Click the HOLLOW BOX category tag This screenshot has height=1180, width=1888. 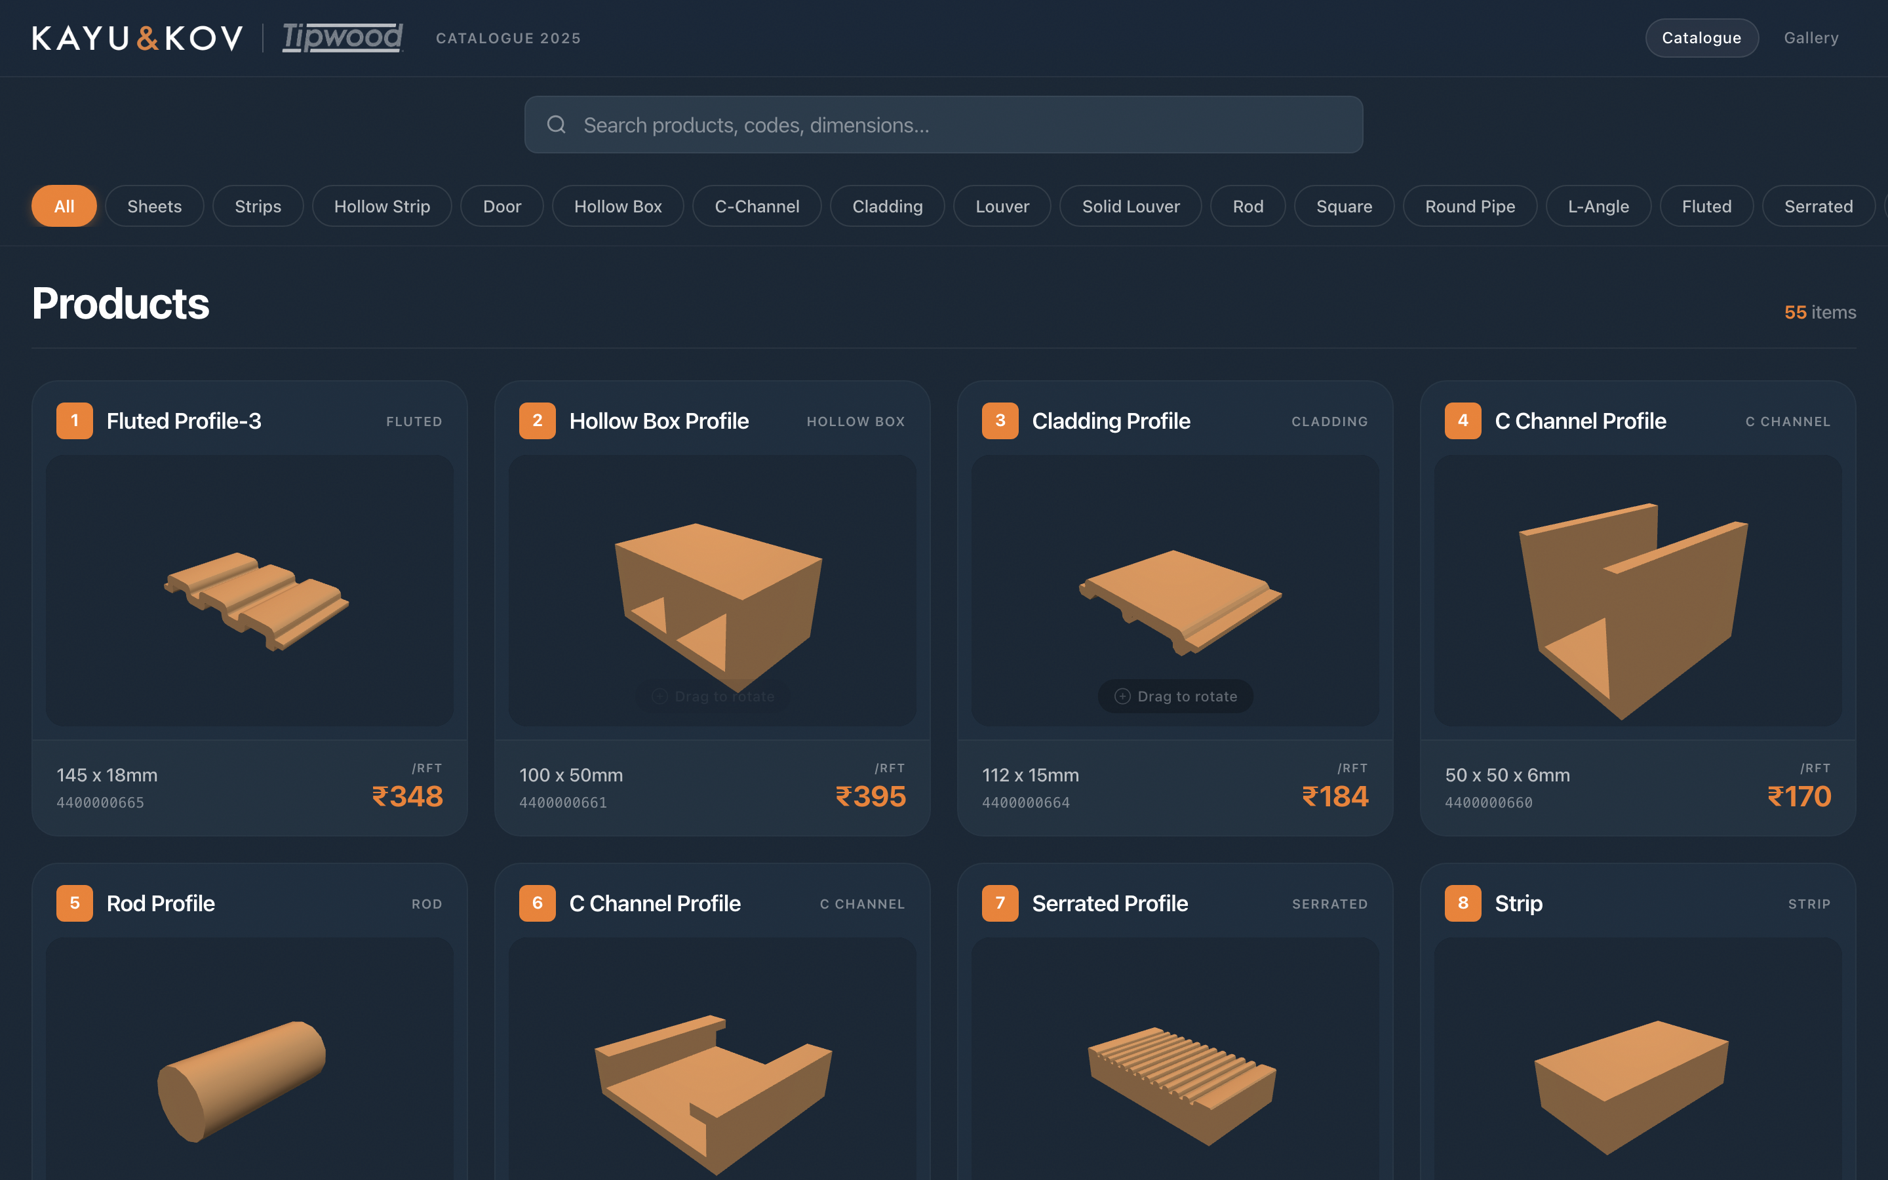coord(856,422)
